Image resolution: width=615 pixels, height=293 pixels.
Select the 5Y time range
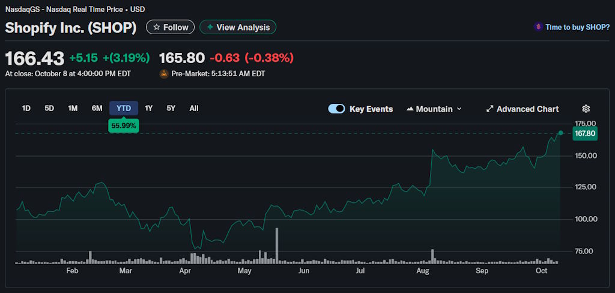[x=171, y=109]
